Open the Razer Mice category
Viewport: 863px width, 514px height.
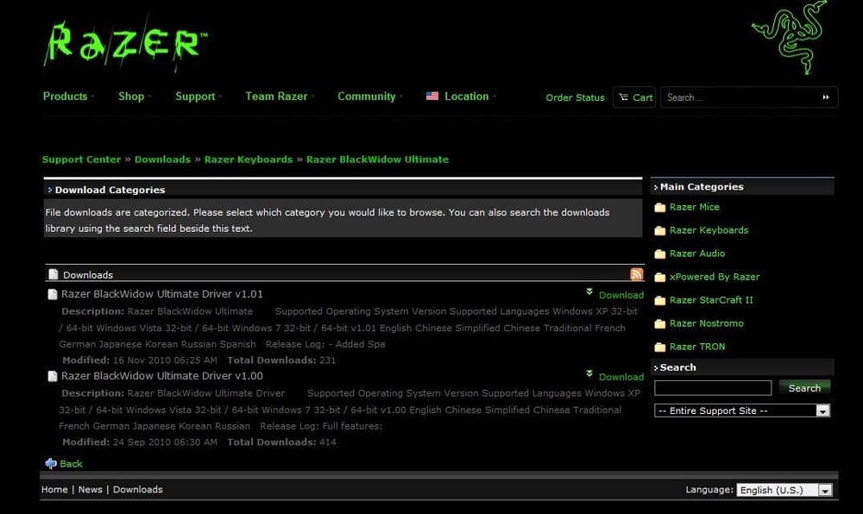(695, 207)
